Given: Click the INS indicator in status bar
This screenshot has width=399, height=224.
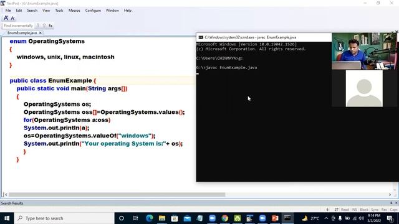Looking at the screenshot, I should click(354, 210).
